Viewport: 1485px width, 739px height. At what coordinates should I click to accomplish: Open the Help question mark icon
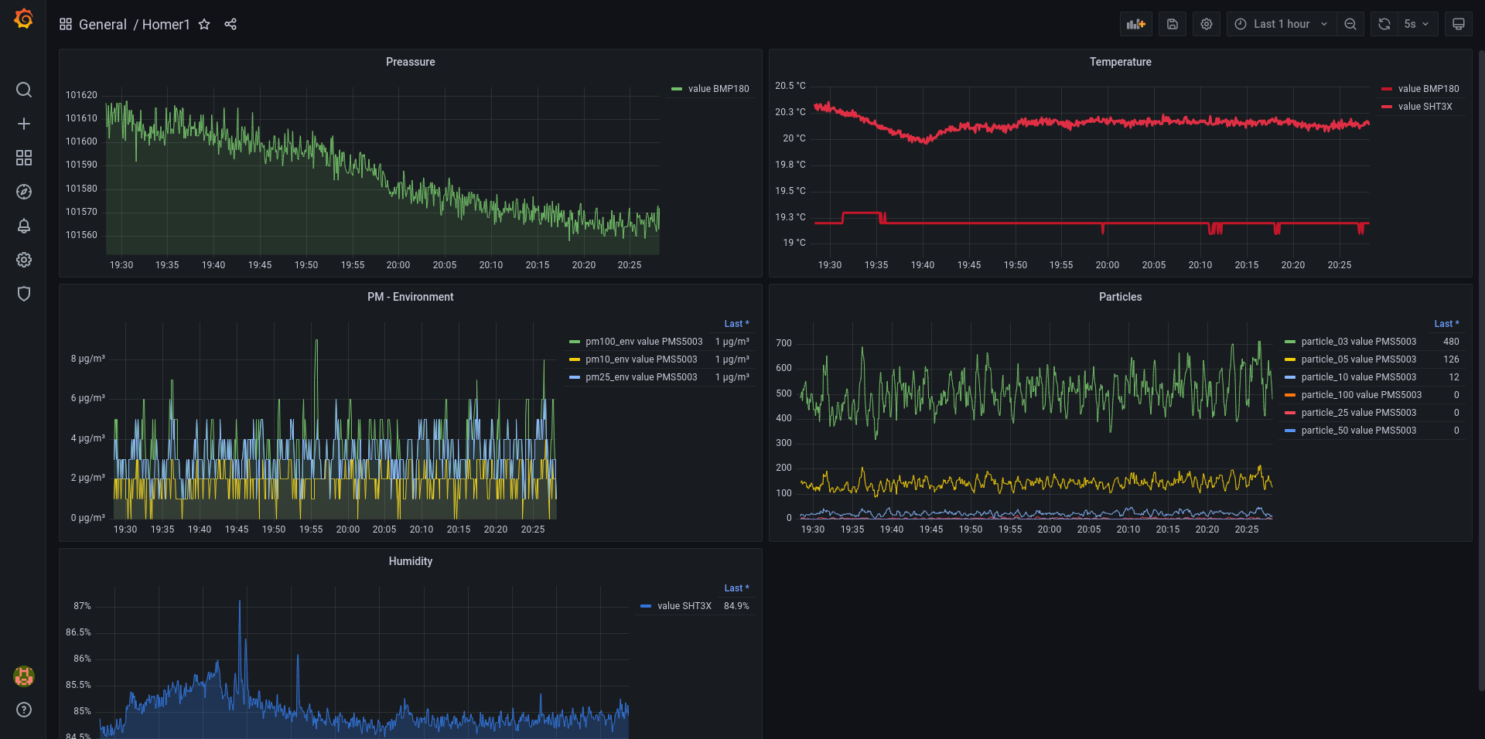[24, 710]
